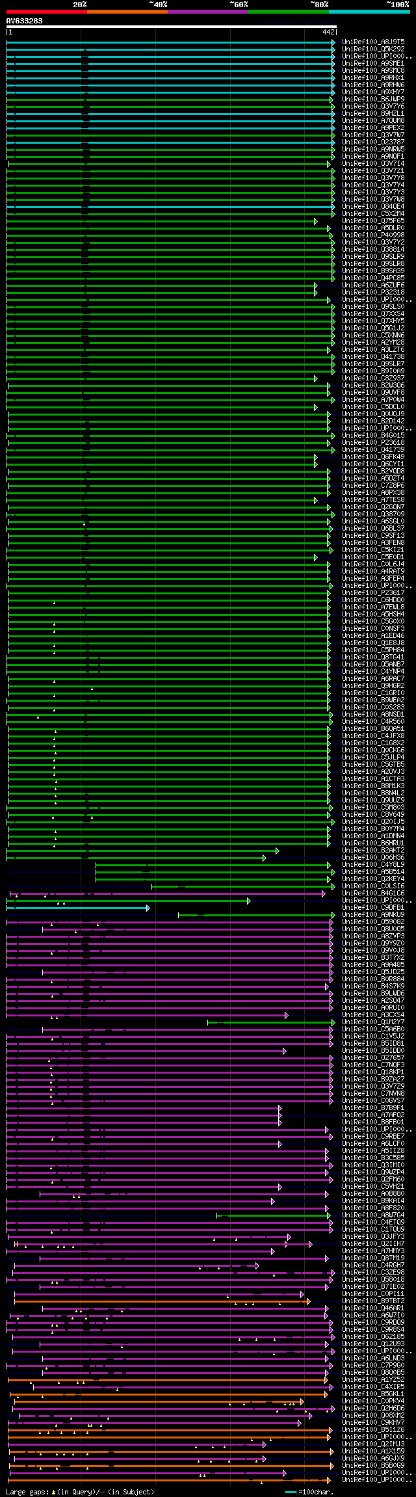Select hit UniRef100_O23787

tap(373, 142)
